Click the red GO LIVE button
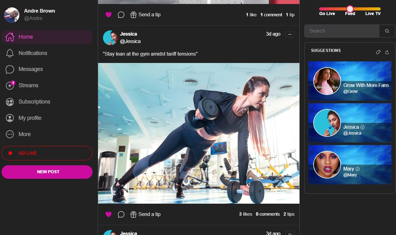 pyautogui.click(x=47, y=153)
